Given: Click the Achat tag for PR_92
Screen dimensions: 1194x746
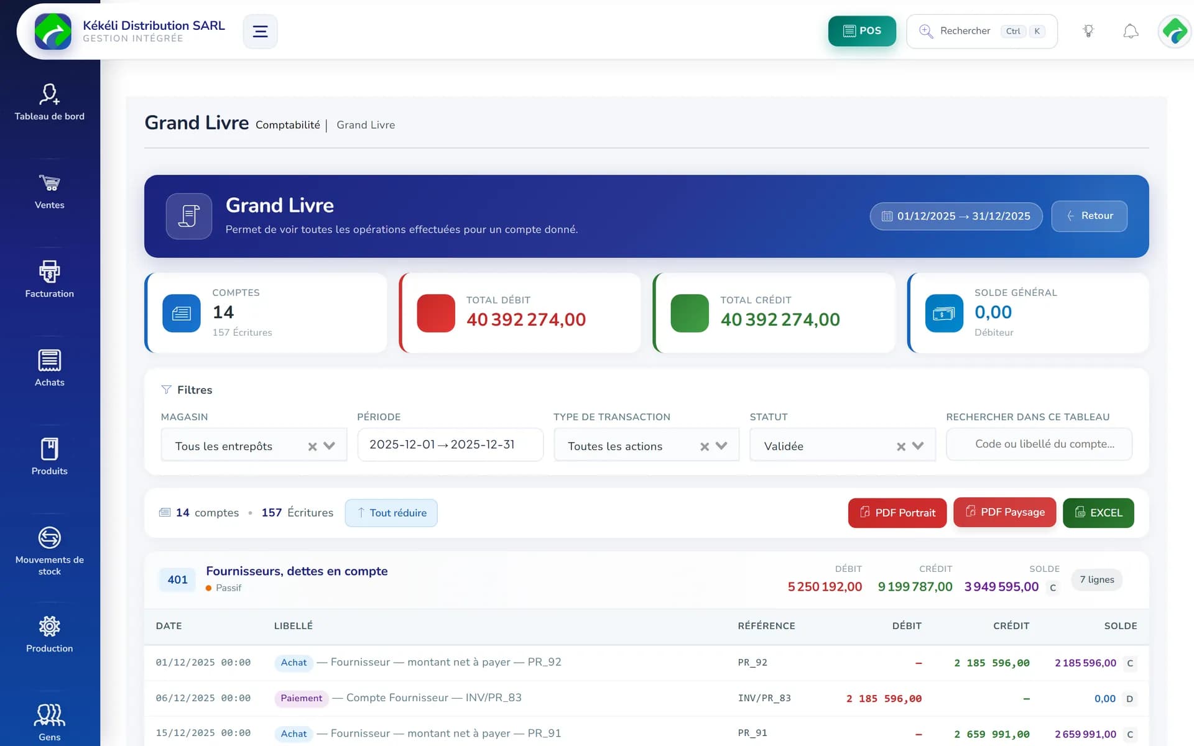Looking at the screenshot, I should click(x=294, y=663).
